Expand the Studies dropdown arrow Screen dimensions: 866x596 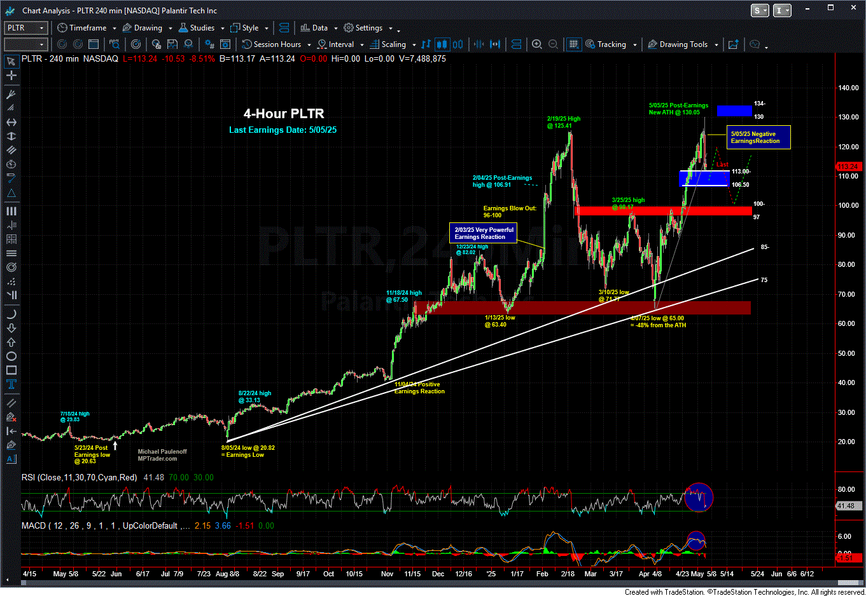[x=222, y=29]
